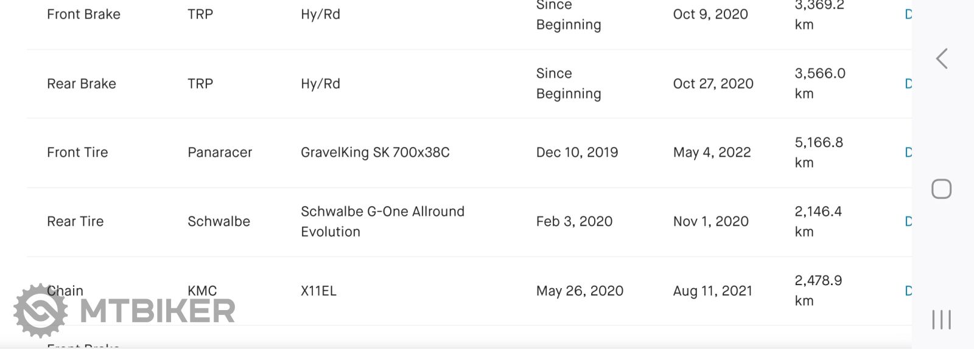Viewport: 974px width, 349px height.
Task: Open the blue link in Front Tire row
Action: [908, 152]
